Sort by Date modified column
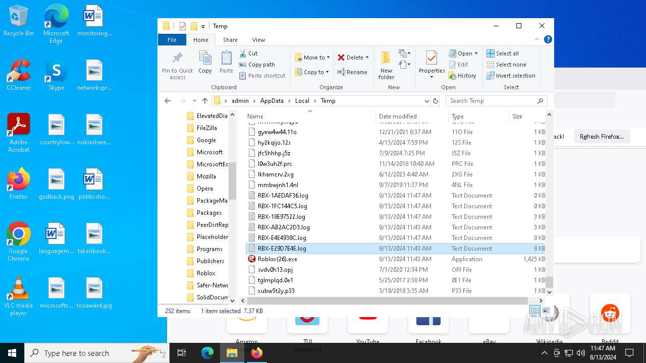This screenshot has height=363, width=646. coord(412,116)
